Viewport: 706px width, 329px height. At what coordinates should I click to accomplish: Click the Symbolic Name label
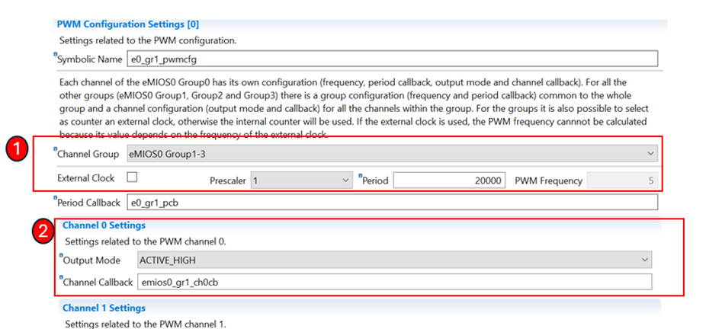[x=90, y=59]
